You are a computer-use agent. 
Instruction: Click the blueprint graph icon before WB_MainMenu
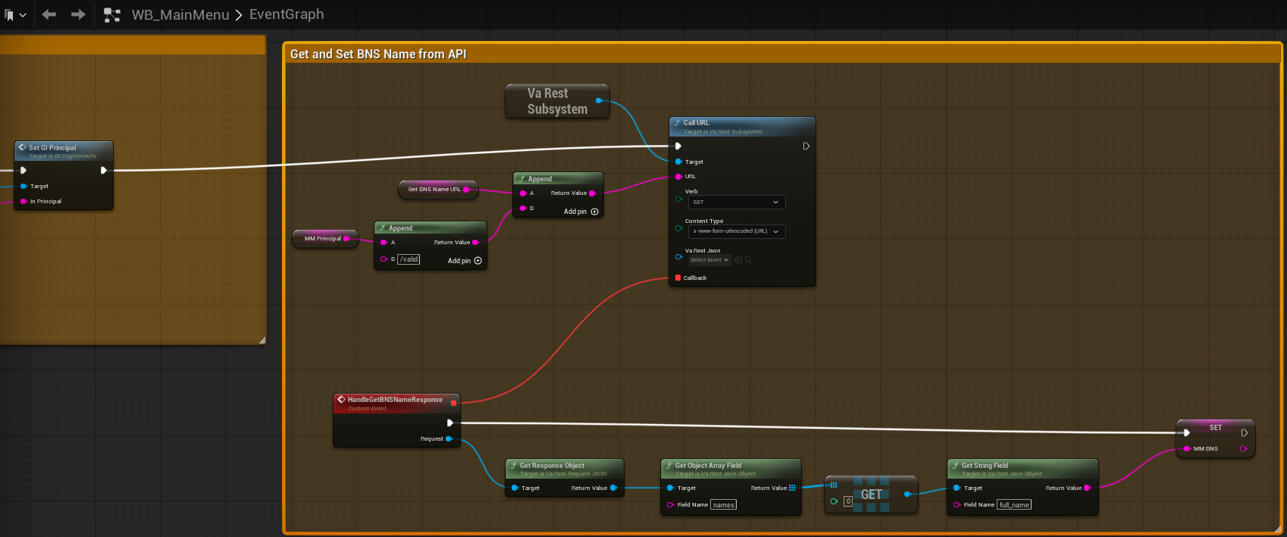[x=112, y=15]
